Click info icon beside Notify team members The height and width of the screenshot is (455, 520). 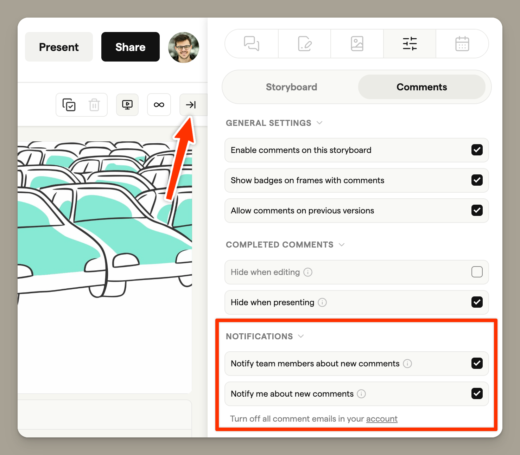pyautogui.click(x=407, y=364)
